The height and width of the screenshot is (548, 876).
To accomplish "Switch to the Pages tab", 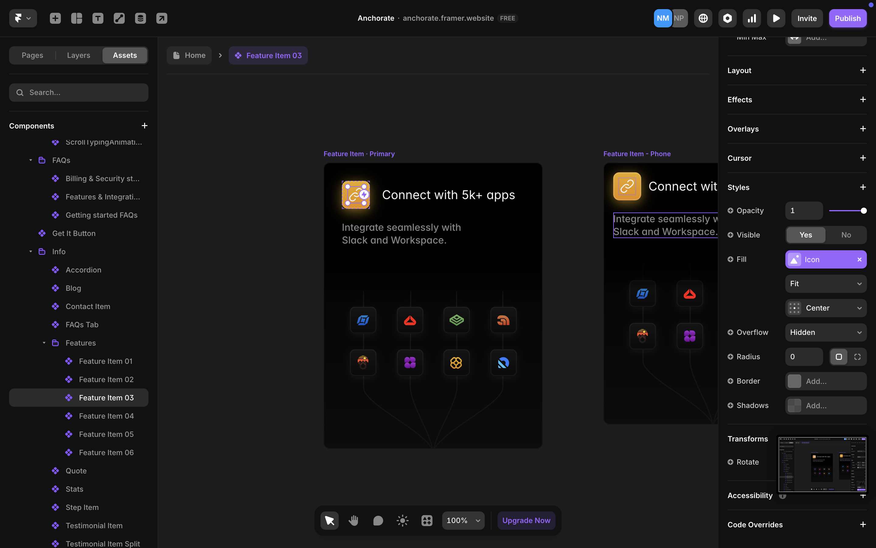I will pyautogui.click(x=32, y=55).
